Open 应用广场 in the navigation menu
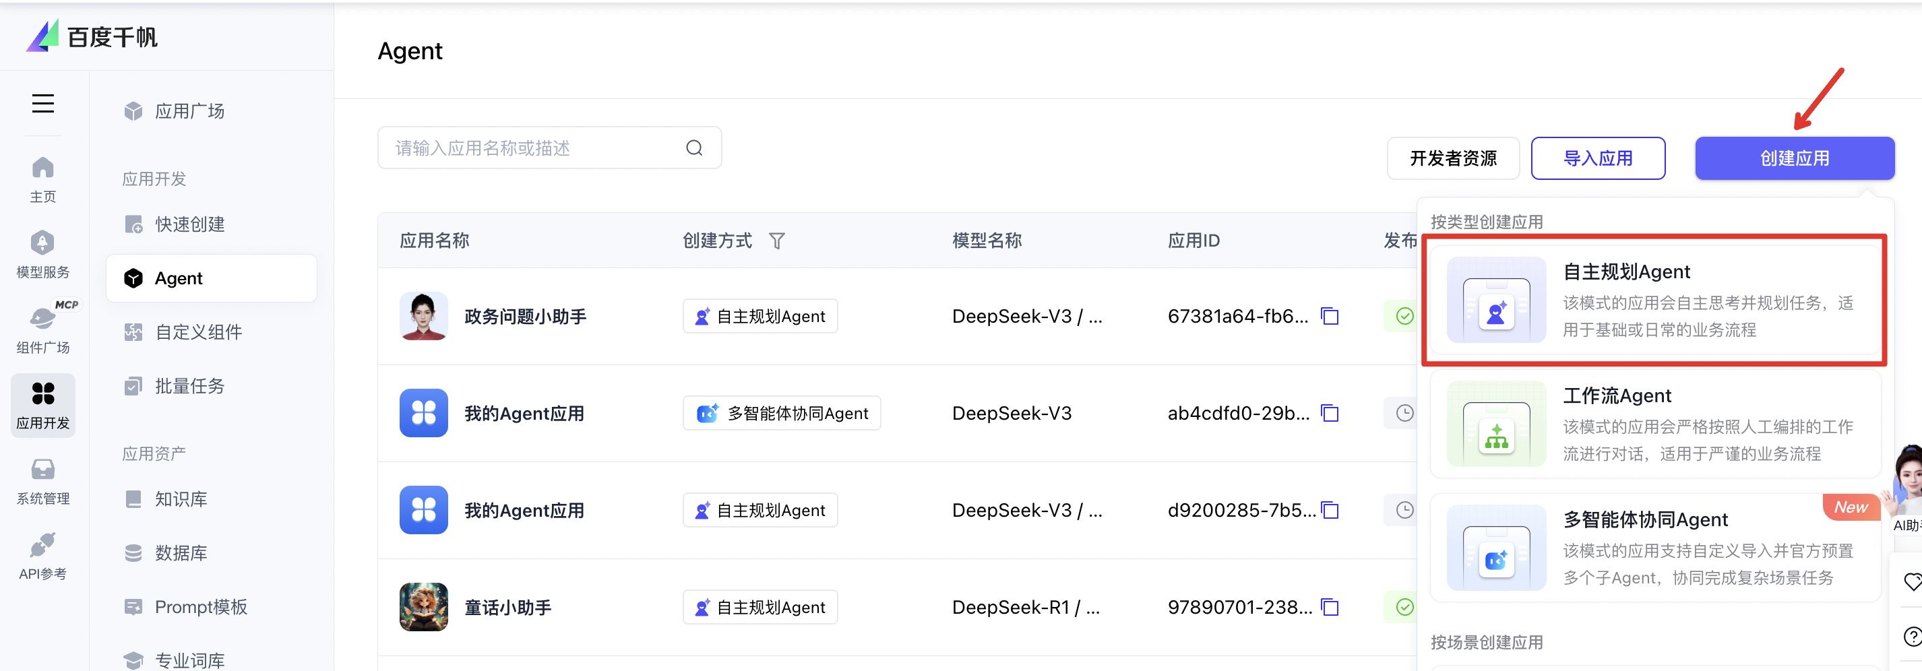 (189, 111)
